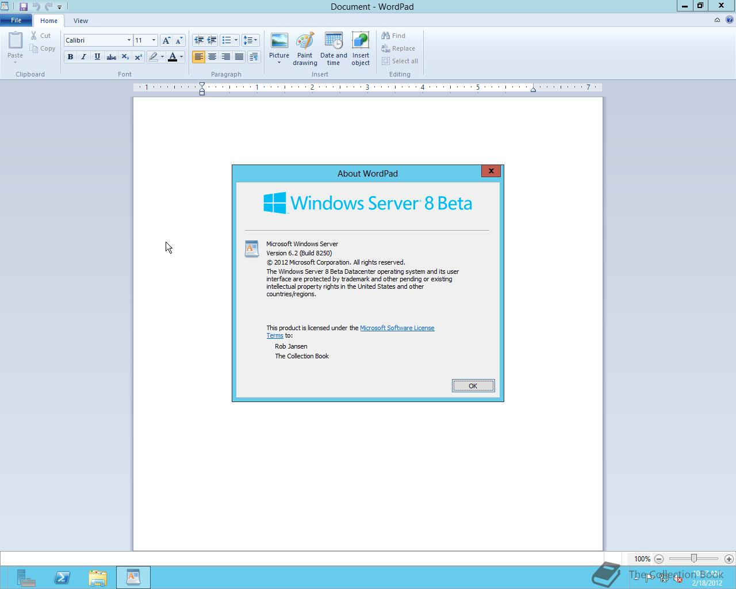Apply the text highlight color pen

point(153,57)
